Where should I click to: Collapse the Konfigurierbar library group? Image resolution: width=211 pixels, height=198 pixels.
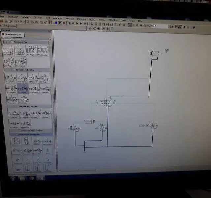12,42
